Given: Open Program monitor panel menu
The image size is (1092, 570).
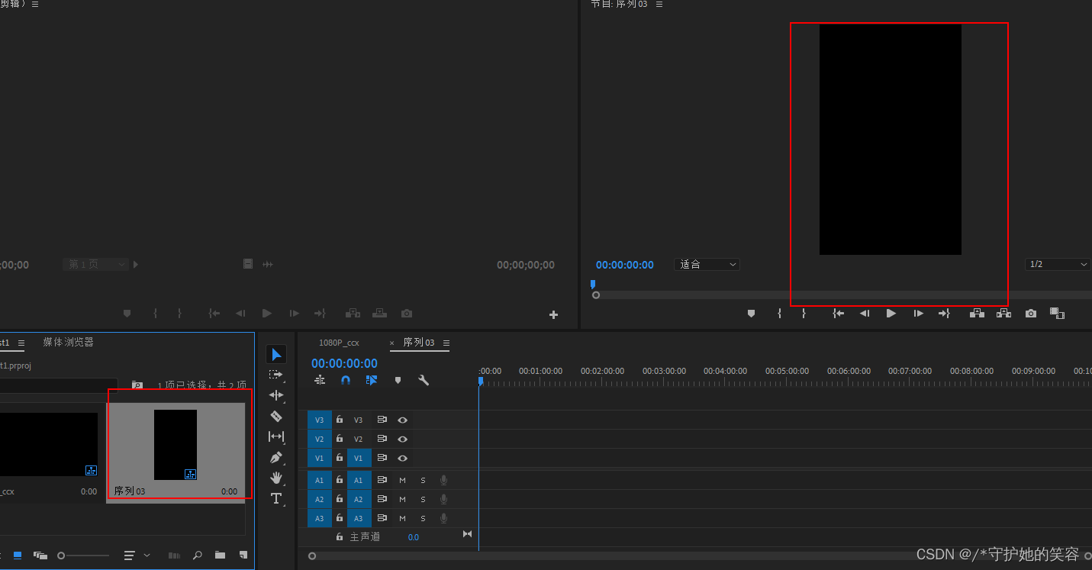Looking at the screenshot, I should pyautogui.click(x=659, y=4).
